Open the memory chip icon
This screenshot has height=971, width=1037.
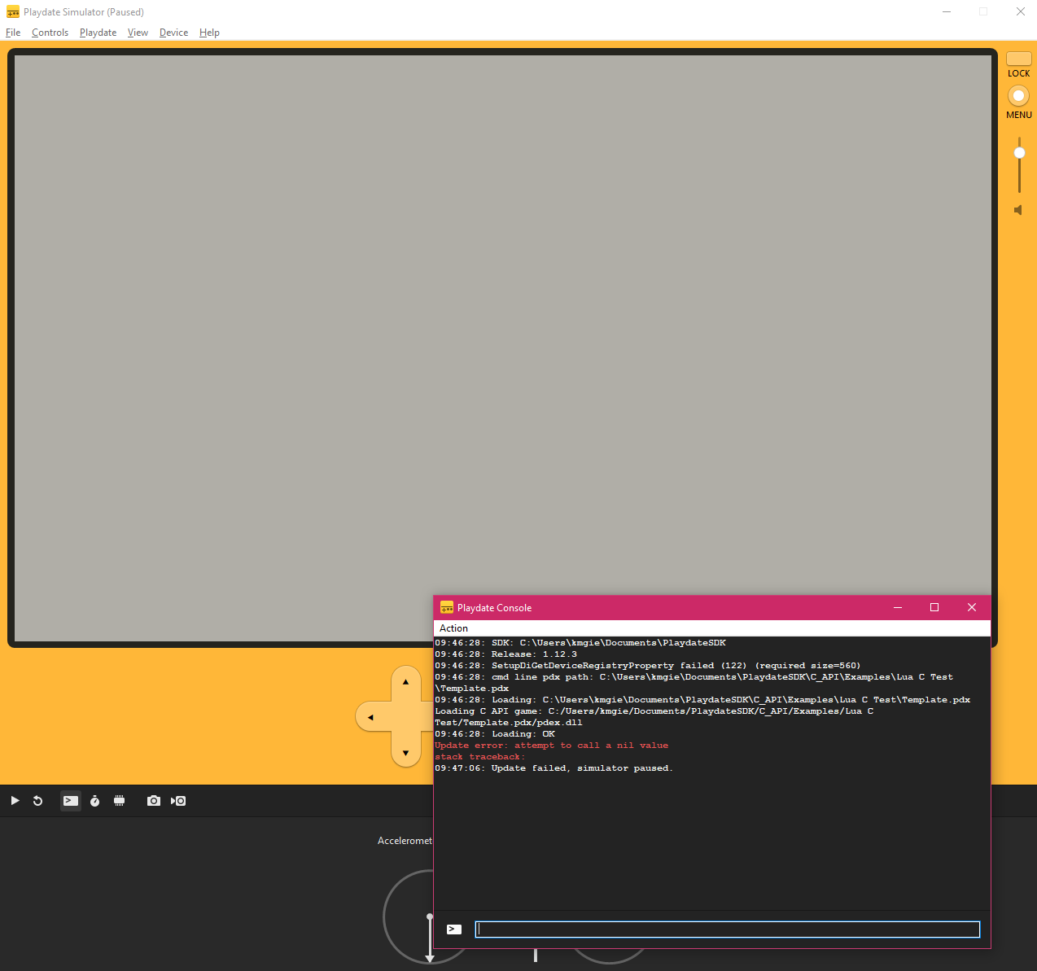click(120, 801)
